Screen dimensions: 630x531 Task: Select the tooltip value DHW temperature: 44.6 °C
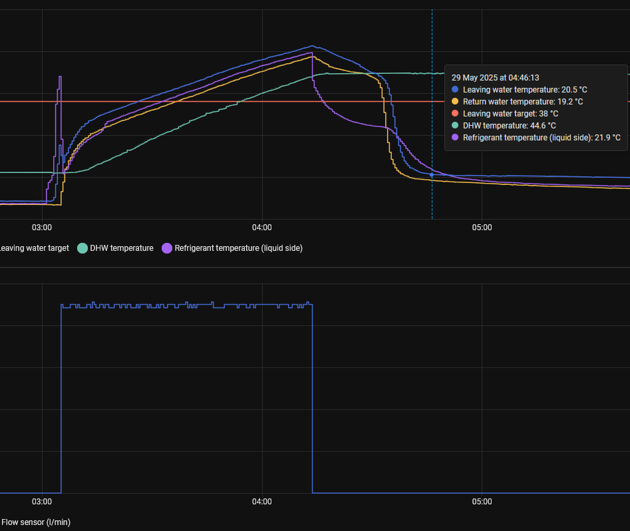coord(510,125)
